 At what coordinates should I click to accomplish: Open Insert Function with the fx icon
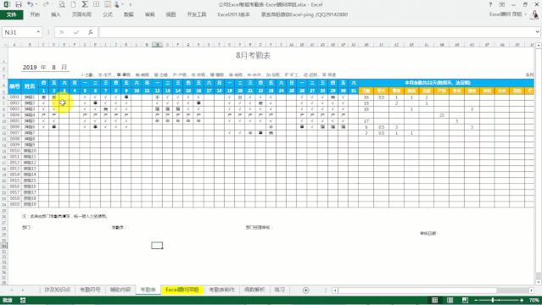coord(90,32)
